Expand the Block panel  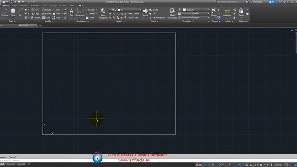pos(155,21)
